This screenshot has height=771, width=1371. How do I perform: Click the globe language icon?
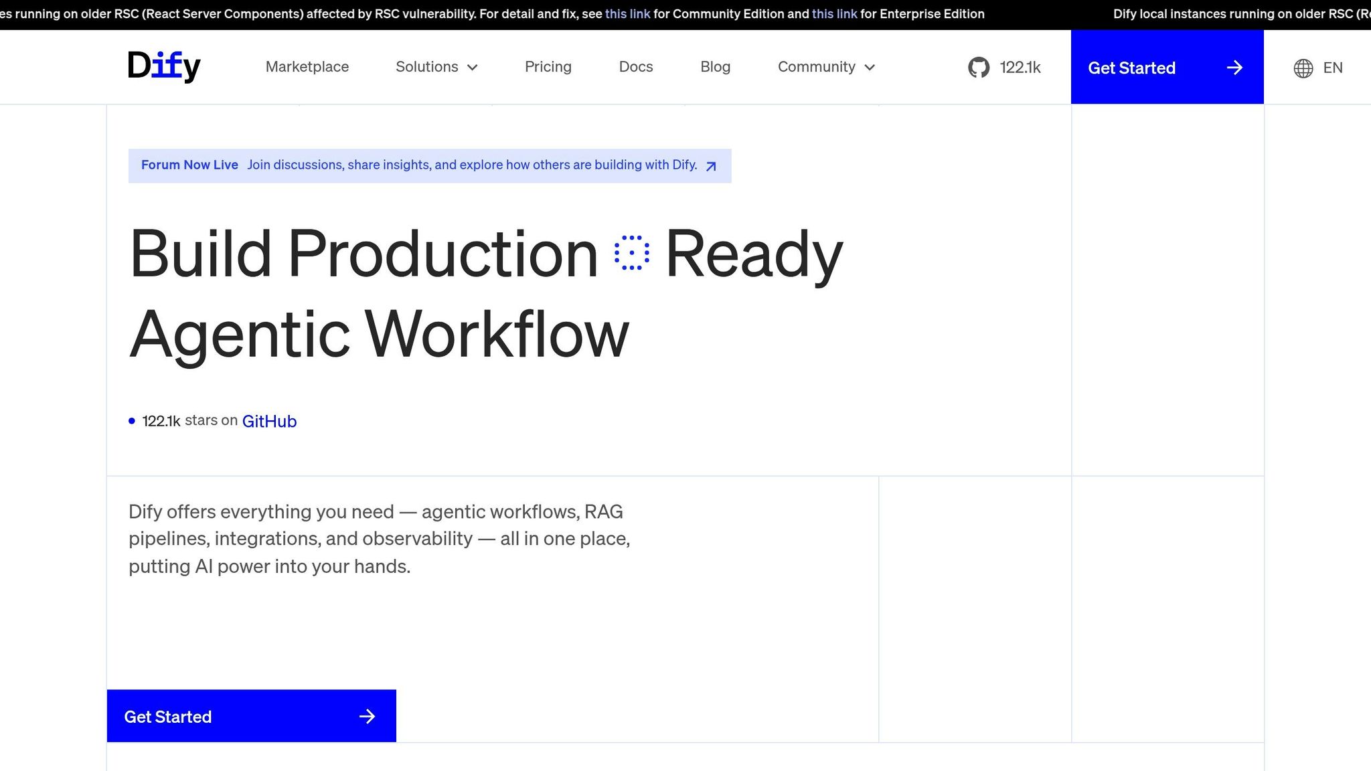pyautogui.click(x=1303, y=68)
